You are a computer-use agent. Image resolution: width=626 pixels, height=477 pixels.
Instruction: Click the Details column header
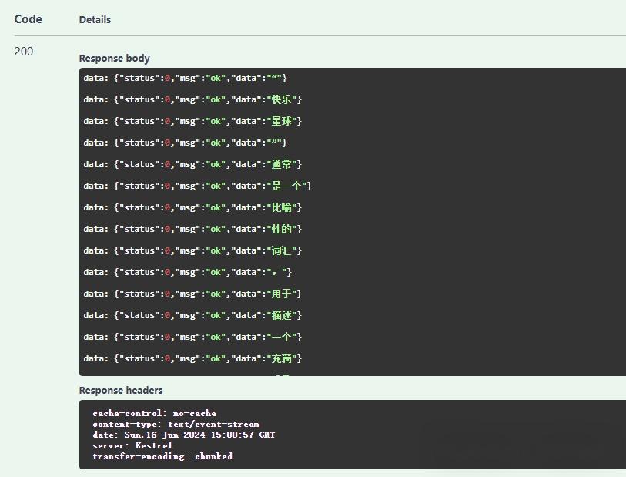point(95,20)
